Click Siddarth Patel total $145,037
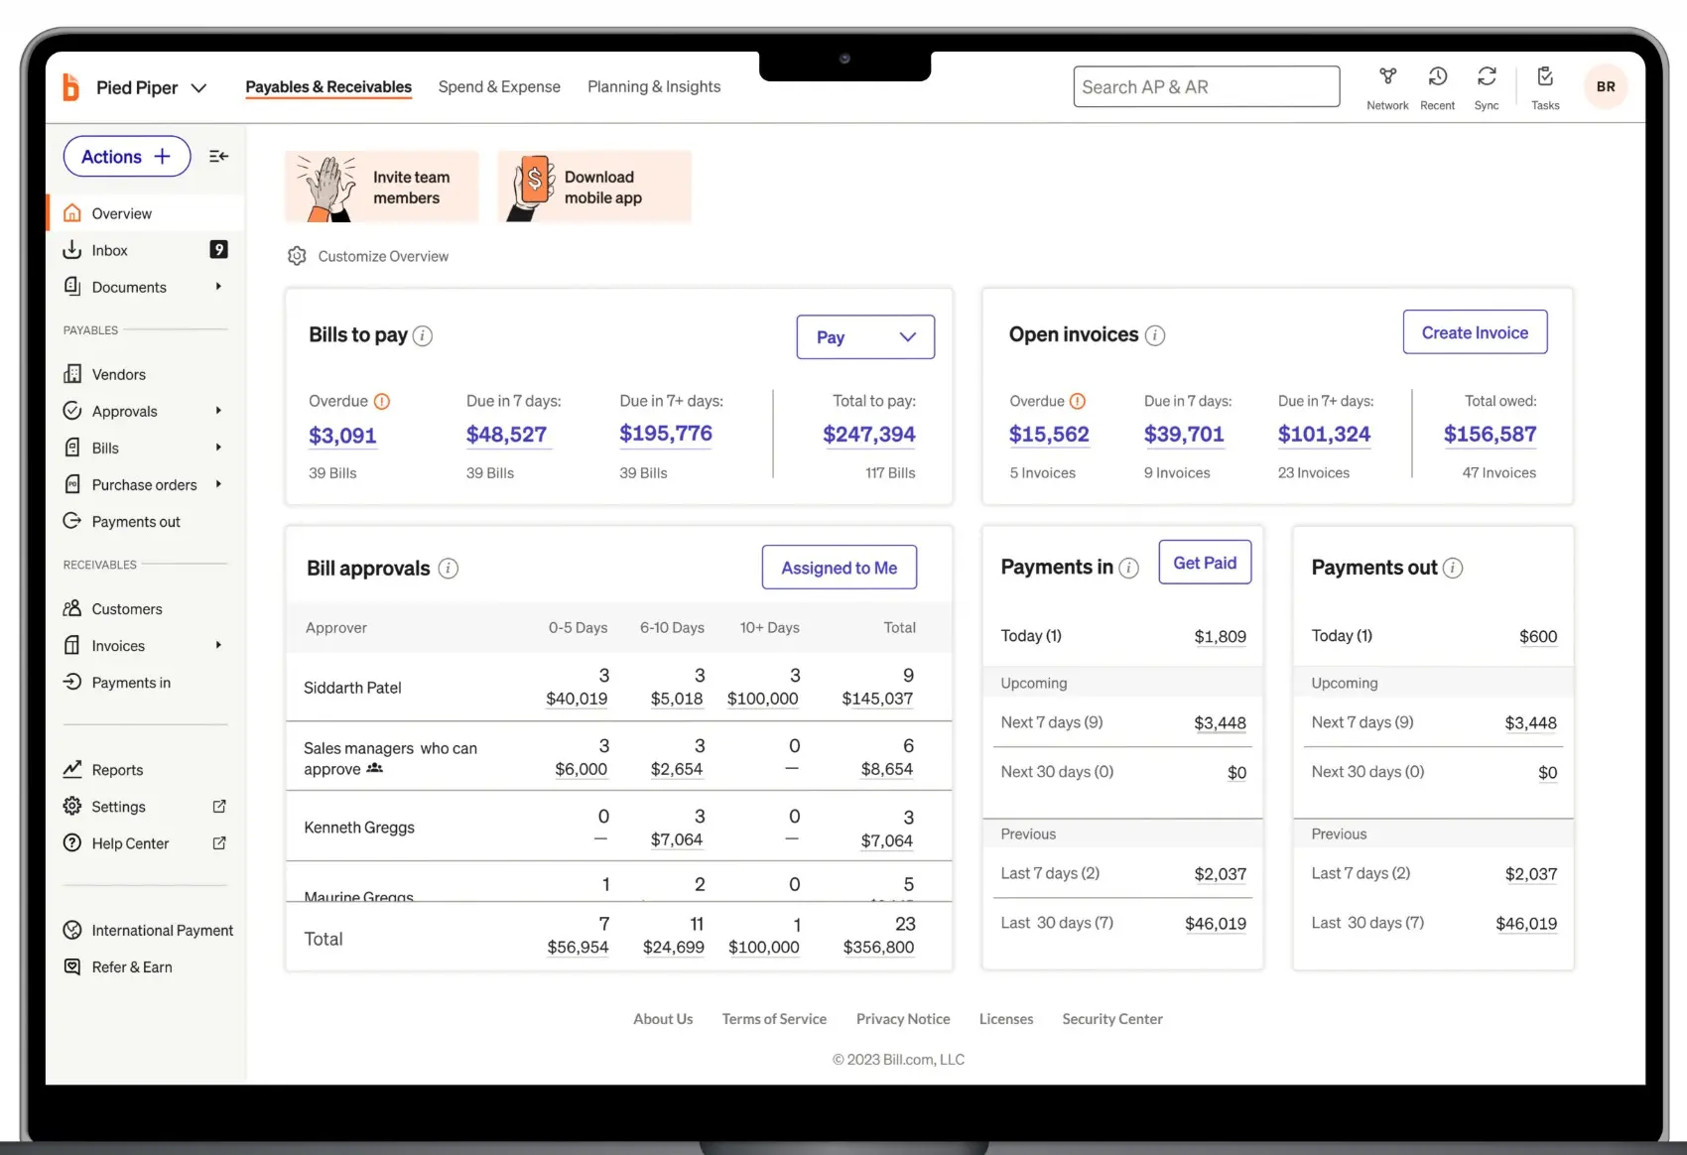 pyautogui.click(x=877, y=699)
